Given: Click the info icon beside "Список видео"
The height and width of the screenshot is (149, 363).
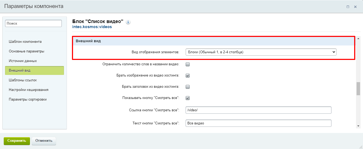Looking at the screenshot, I should point(128,22).
